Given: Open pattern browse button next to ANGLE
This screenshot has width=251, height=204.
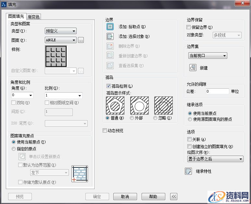Looking at the screenshot, I should (81, 40).
